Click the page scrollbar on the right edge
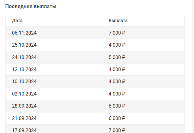Viewport: 194px width, 133px height. point(193,66)
